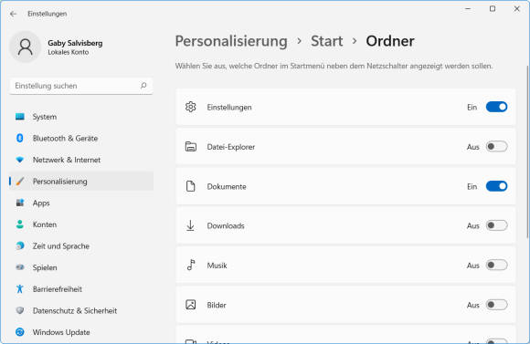This screenshot has width=530, height=344.
Task: Click the Einstellungen row label
Action: coord(229,108)
